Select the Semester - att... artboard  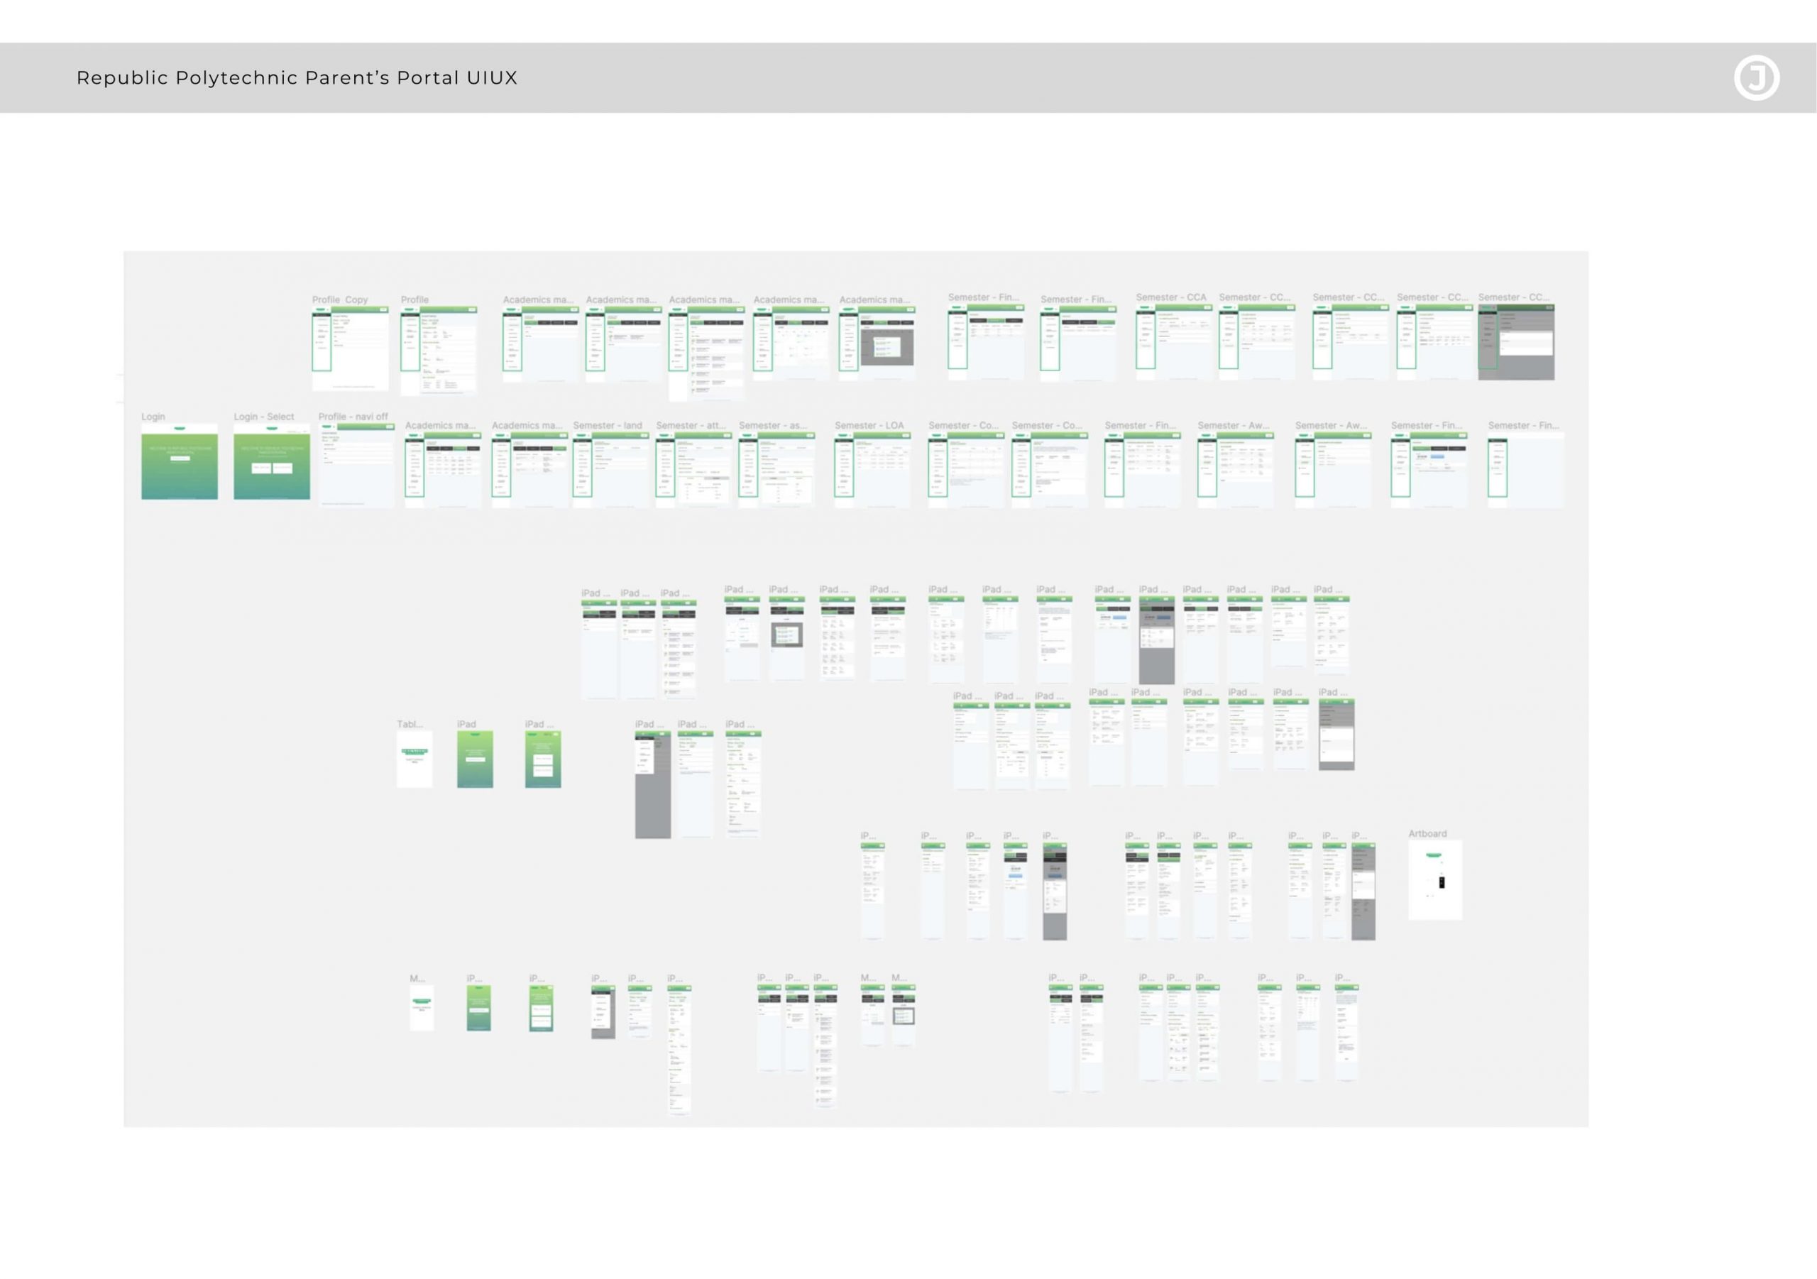pos(694,470)
